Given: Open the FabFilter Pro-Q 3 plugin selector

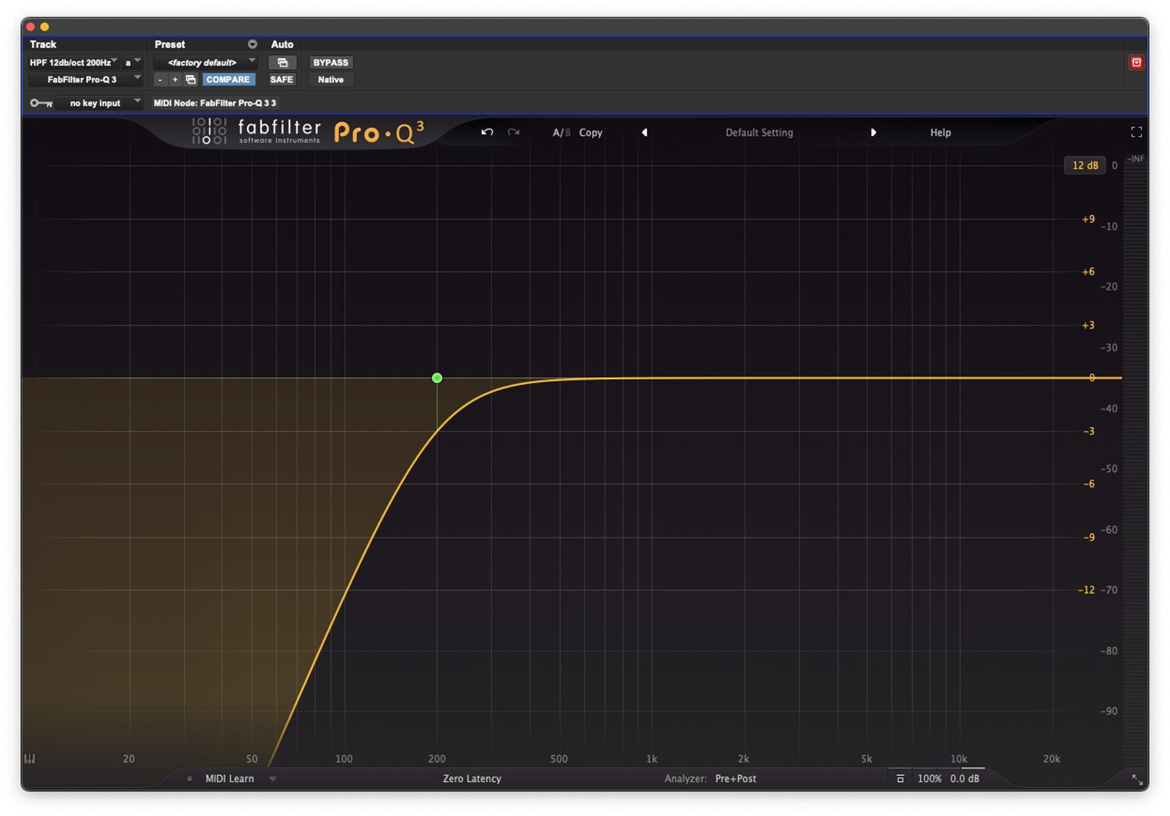Looking at the screenshot, I should pyautogui.click(x=85, y=79).
